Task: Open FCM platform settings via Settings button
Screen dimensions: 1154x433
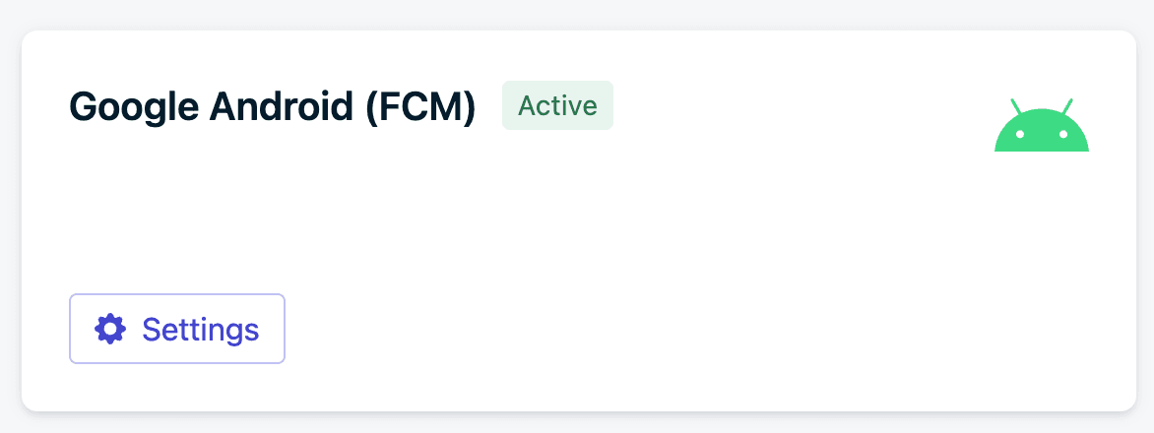Action: point(177,329)
